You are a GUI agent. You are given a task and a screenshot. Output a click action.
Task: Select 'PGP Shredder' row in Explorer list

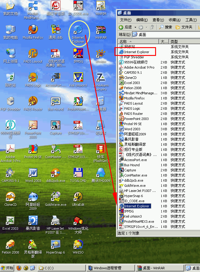(x=134, y=57)
